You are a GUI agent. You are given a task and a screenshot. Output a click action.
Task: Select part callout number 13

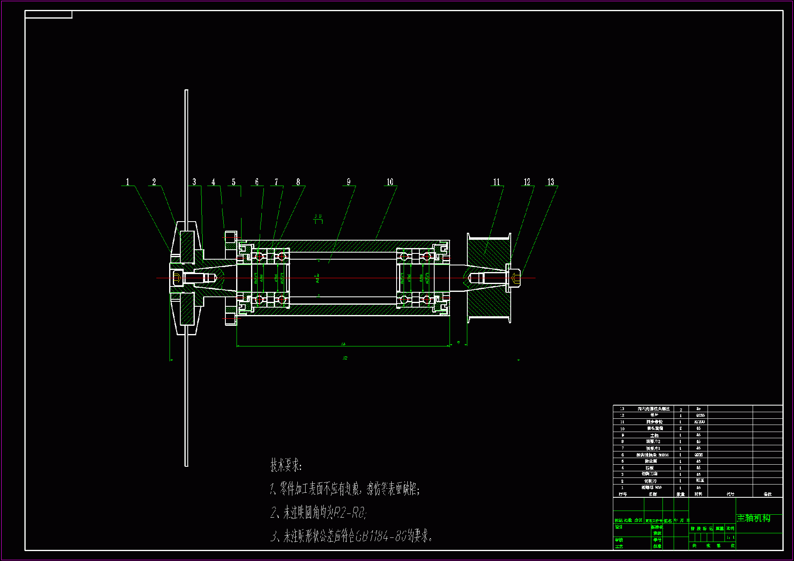click(551, 182)
